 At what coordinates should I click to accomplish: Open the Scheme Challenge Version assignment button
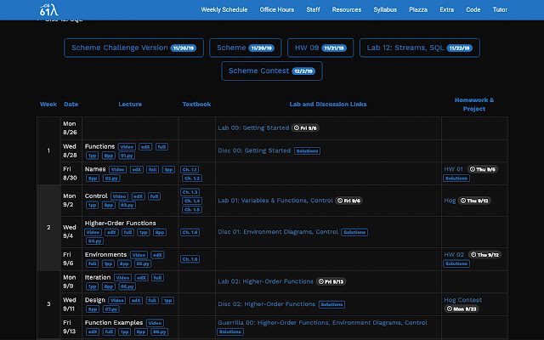point(133,48)
